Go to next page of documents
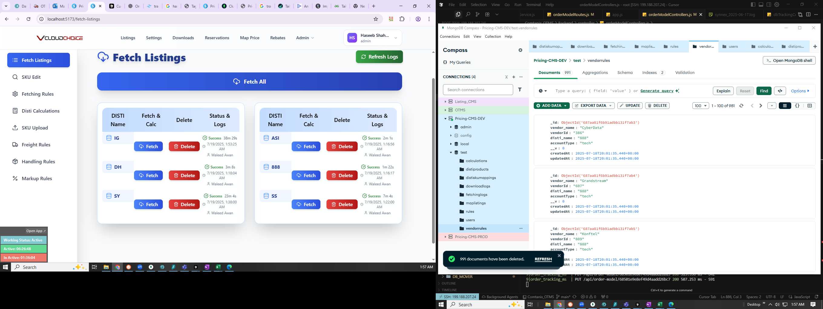 (x=761, y=106)
